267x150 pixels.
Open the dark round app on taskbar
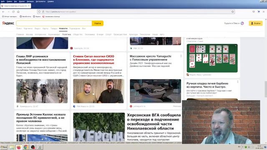pyautogui.click(x=33, y=147)
